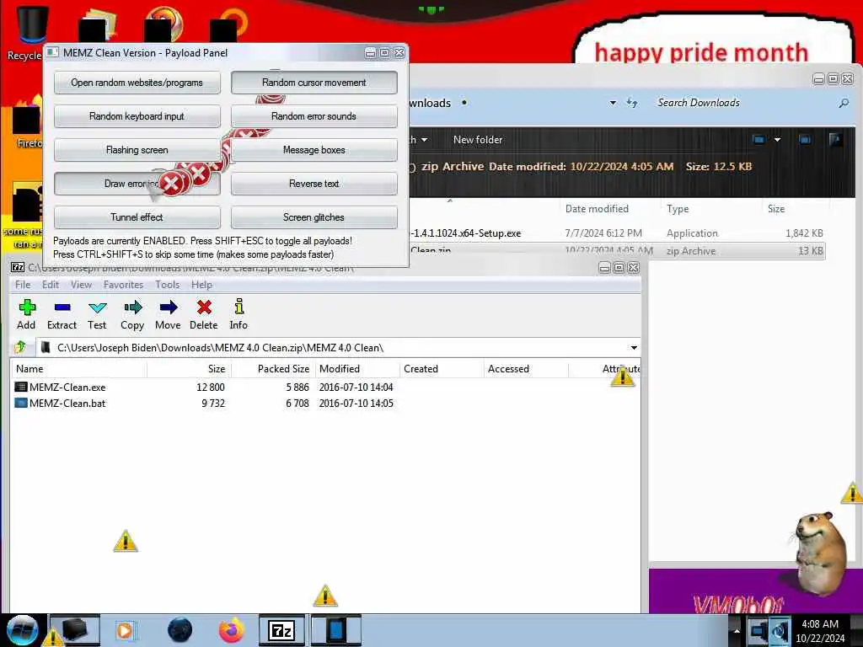
Task: Toggle Random error sounds payload
Action: click(x=314, y=116)
